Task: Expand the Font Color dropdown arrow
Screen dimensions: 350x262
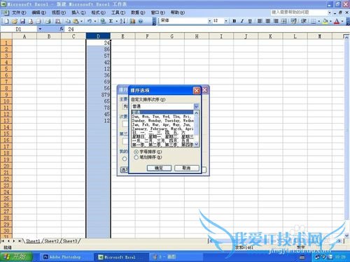Action: (342, 21)
